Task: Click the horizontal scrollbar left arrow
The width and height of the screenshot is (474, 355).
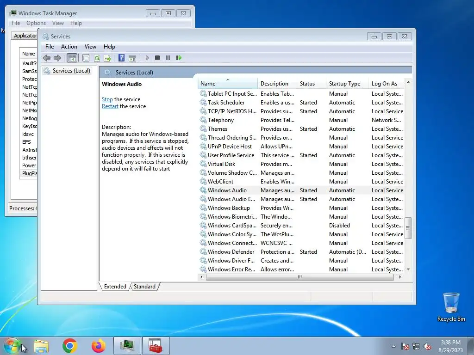Action: click(202, 277)
